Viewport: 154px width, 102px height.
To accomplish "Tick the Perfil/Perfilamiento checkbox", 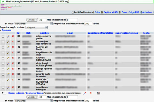I will click(x=73, y=12).
